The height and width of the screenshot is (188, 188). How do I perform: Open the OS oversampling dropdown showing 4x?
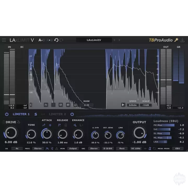pos(17,148)
